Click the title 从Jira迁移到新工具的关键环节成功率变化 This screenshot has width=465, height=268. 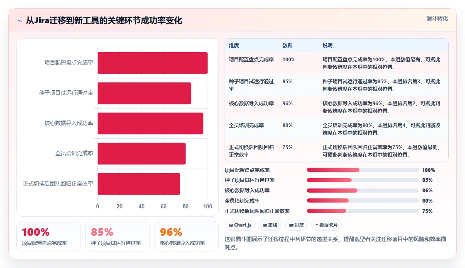pyautogui.click(x=104, y=20)
